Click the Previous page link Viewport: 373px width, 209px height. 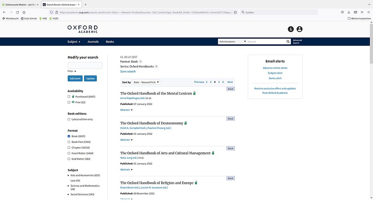[199, 82]
